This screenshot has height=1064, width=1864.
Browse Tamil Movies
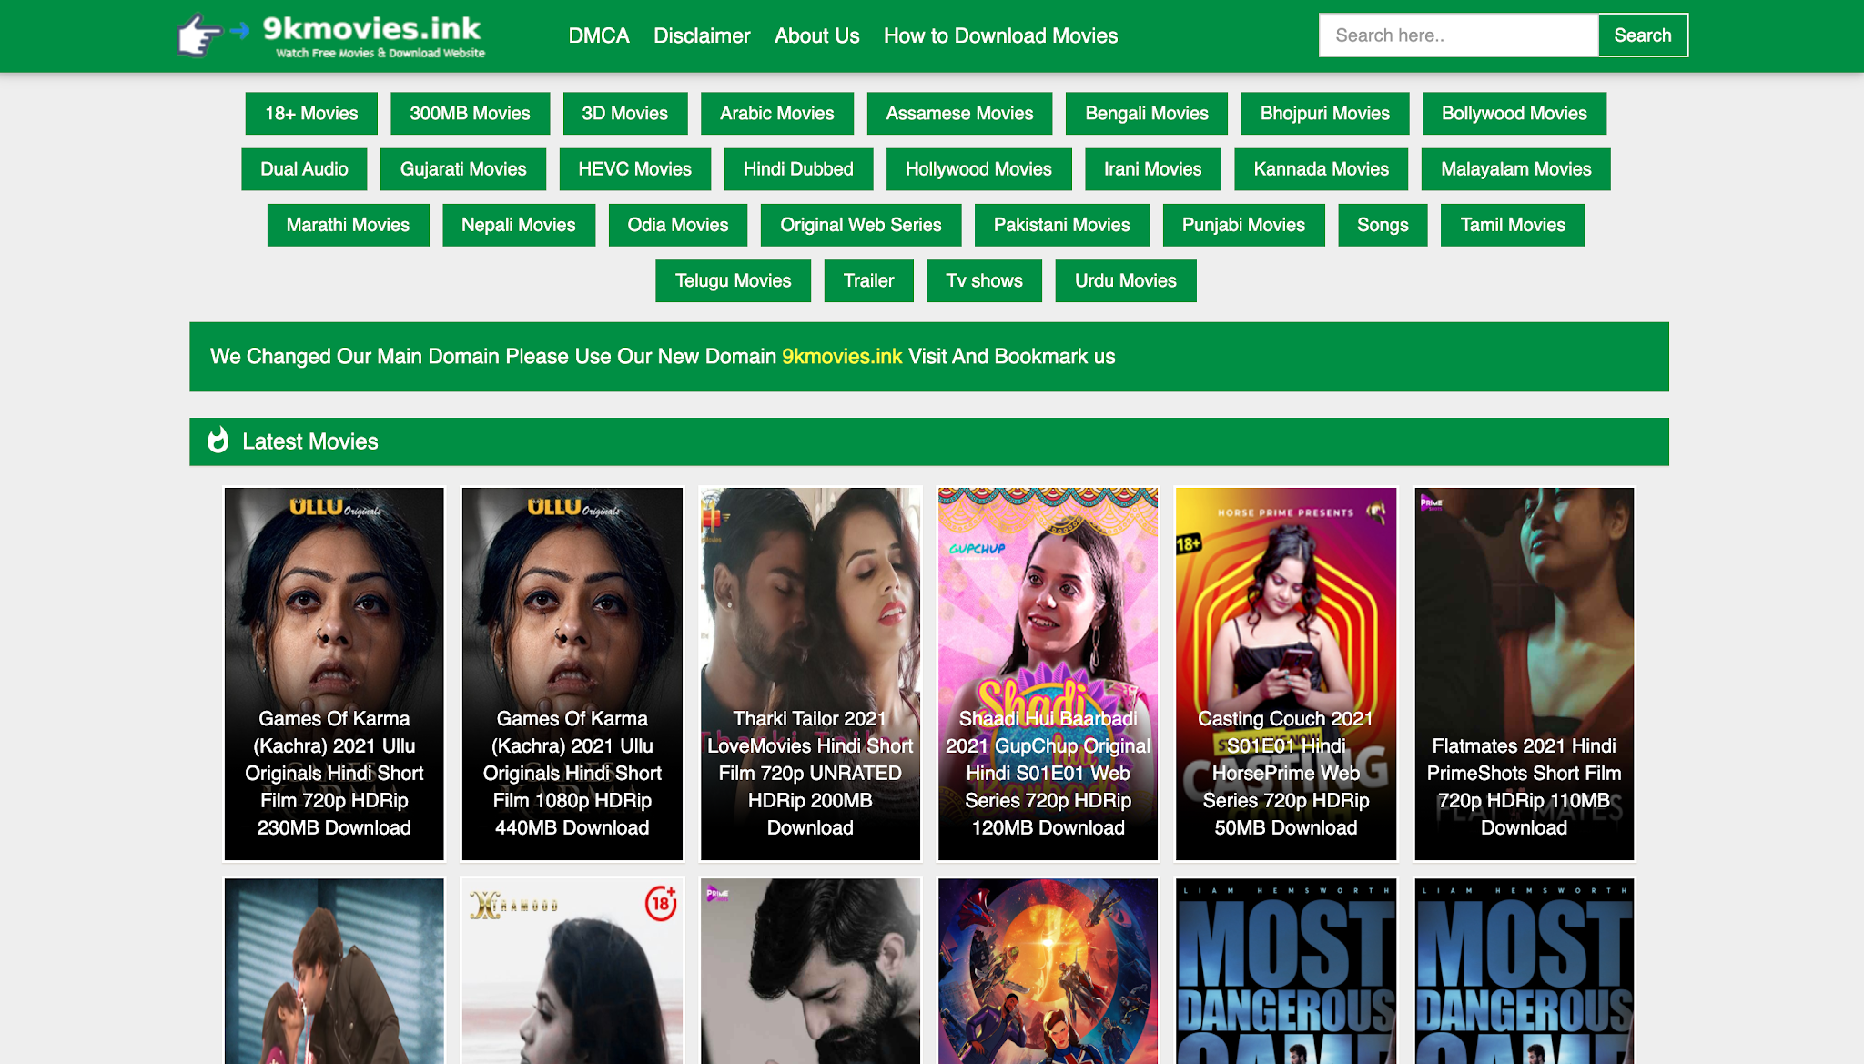pyautogui.click(x=1513, y=225)
